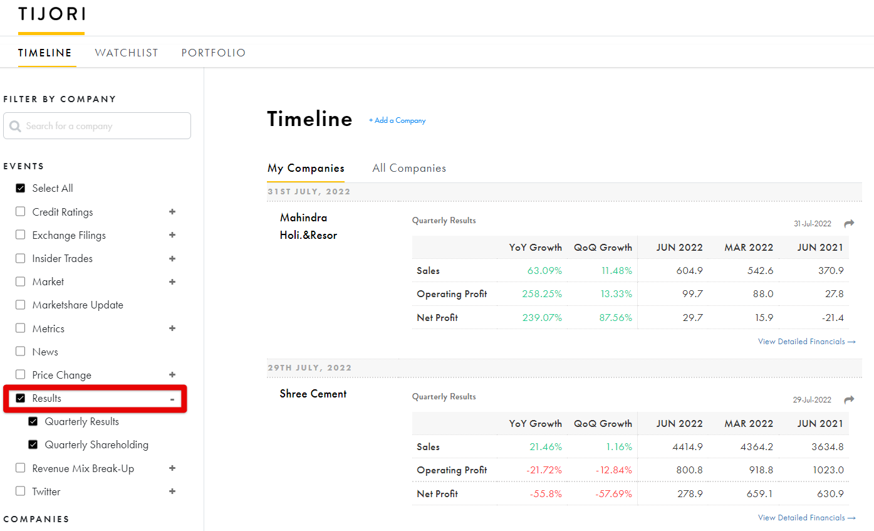Check Revenue Mix Break-Up checkbox

[x=21, y=468]
